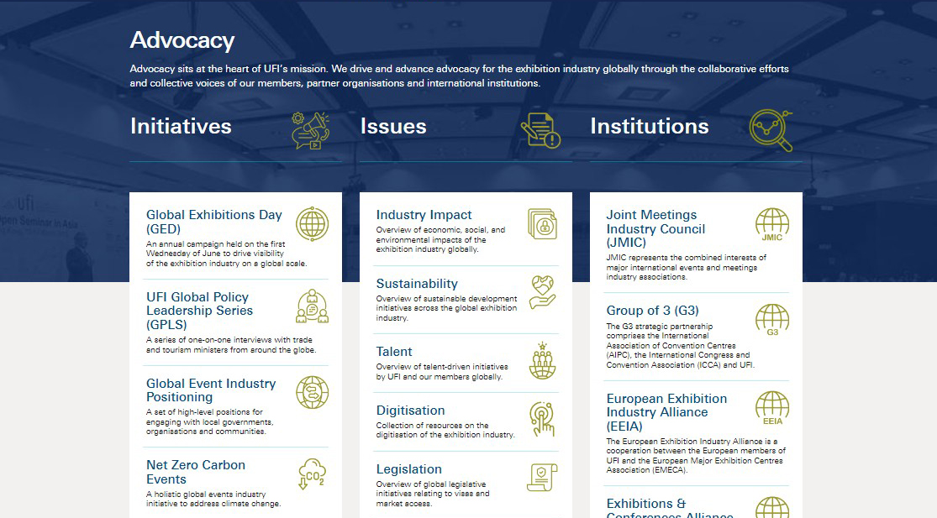Open the Talent link

394,352
